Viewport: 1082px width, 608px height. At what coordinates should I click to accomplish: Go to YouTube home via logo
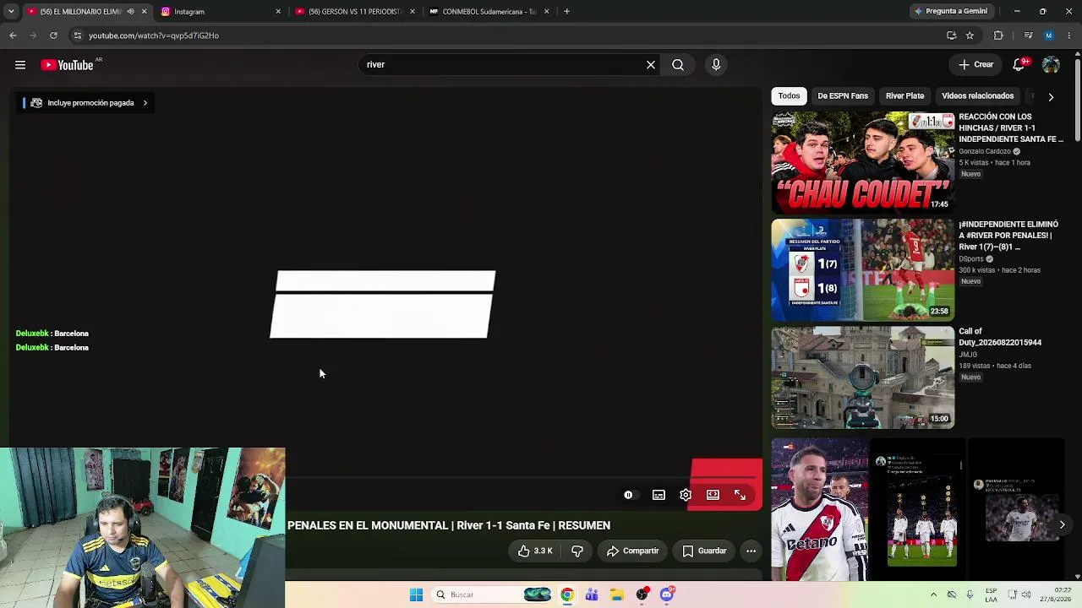tap(67, 65)
